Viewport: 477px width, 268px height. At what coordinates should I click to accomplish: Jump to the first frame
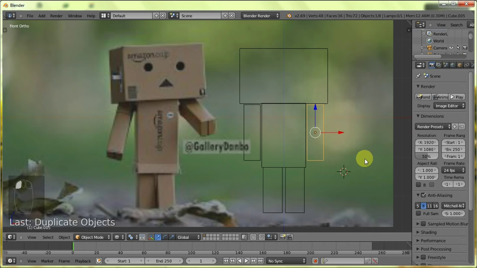point(226,261)
